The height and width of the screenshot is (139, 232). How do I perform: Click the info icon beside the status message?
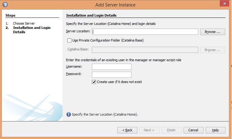[x=69, y=114]
